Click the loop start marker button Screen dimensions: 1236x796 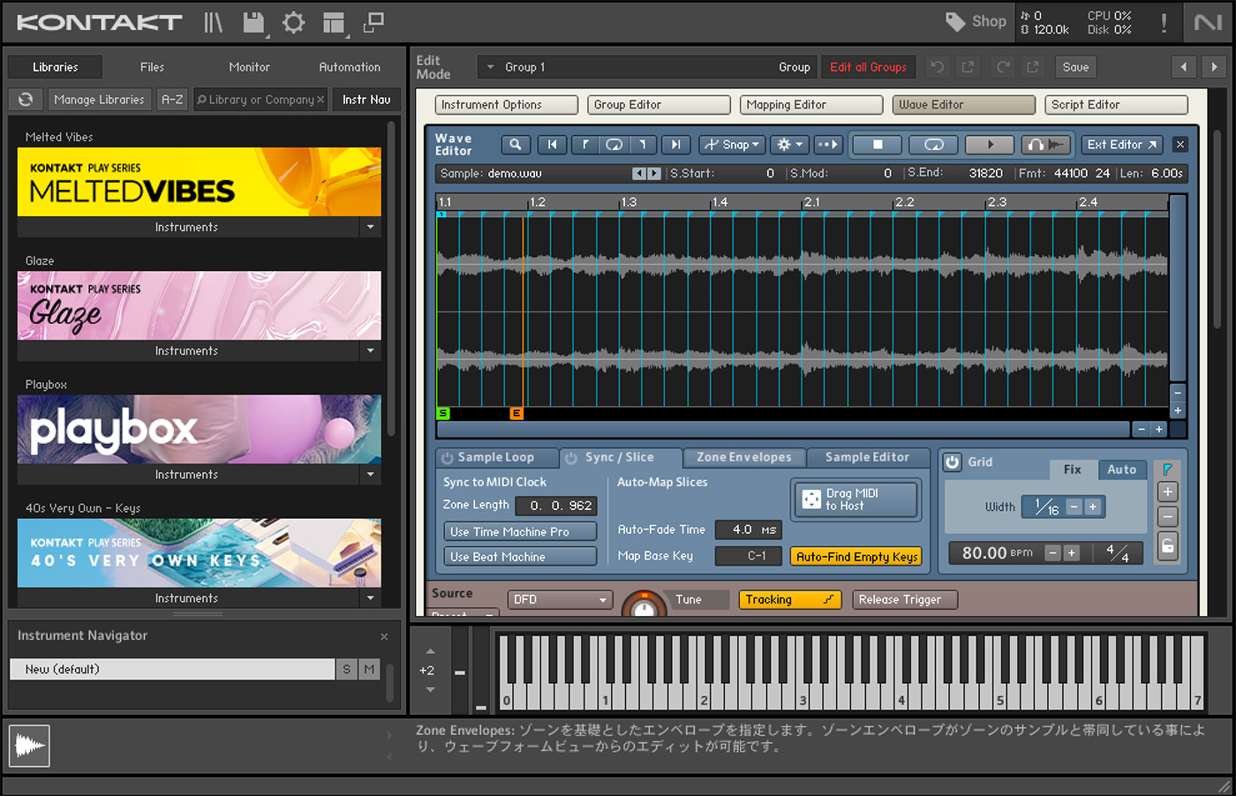pyautogui.click(x=584, y=145)
